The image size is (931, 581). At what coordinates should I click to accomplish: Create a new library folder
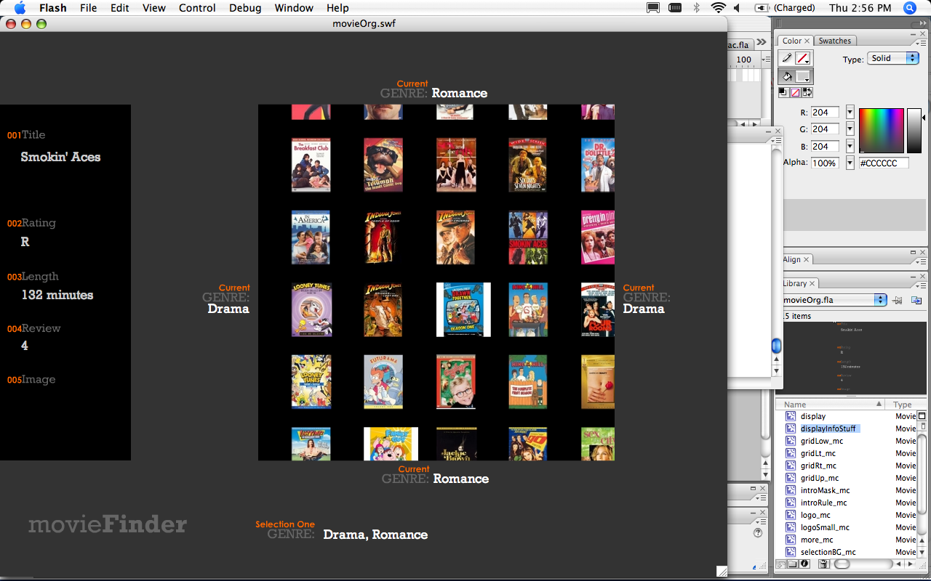(794, 564)
